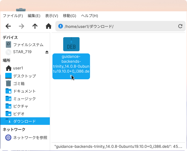Viewport: 187px width, 151px height.
Task: Select the DEB package file icon
Action: pyautogui.click(x=71, y=44)
